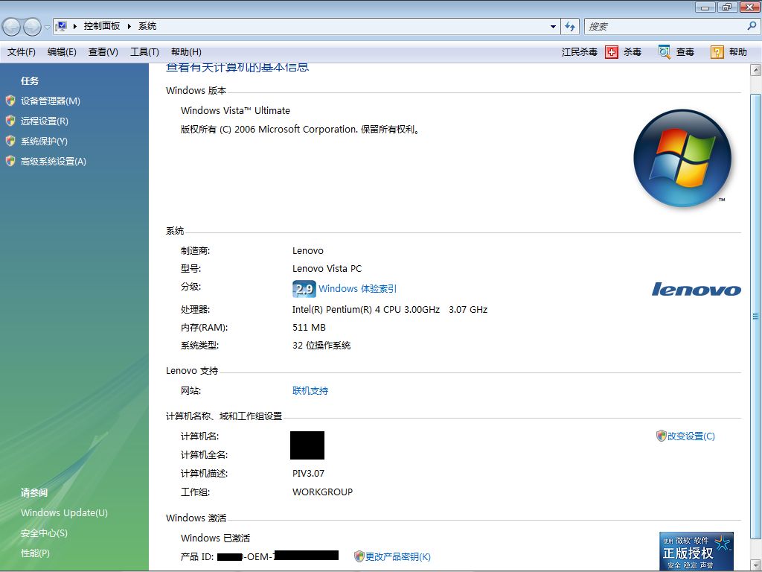The height and width of the screenshot is (572, 762).
Task: Open the 联机支持 website link
Action: coord(310,390)
